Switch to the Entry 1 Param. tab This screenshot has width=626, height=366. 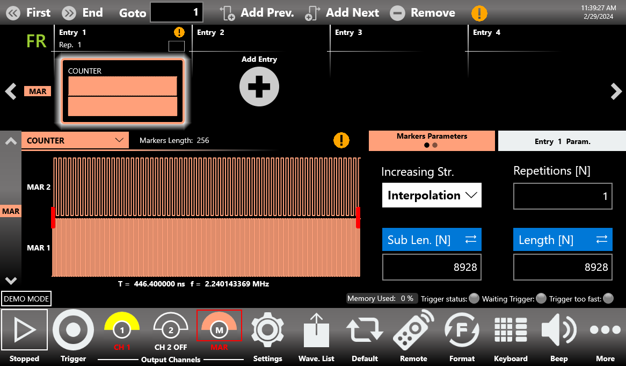[562, 141]
